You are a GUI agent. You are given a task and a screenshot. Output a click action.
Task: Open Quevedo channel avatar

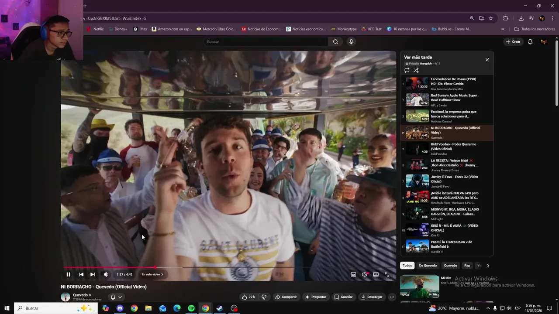[x=66, y=297]
